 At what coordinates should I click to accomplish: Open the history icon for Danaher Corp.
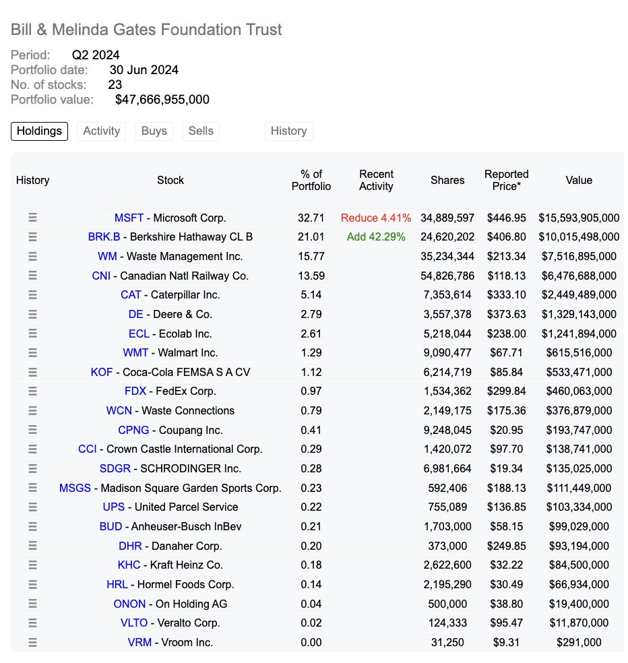[32, 546]
